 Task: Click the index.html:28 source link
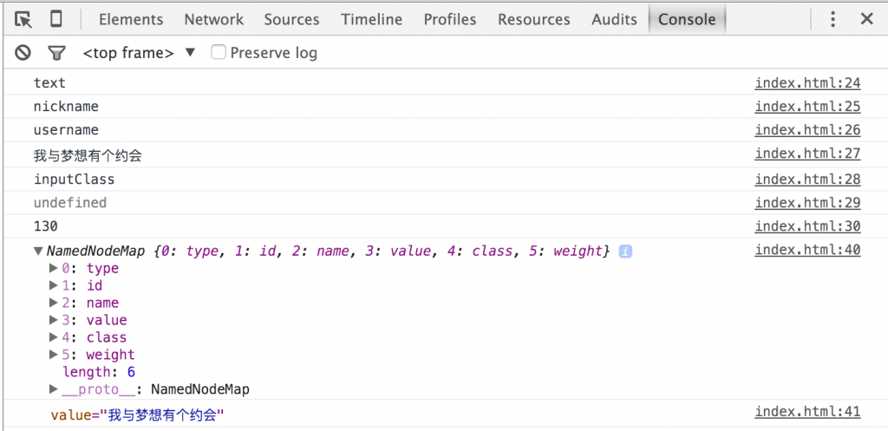pos(807,180)
